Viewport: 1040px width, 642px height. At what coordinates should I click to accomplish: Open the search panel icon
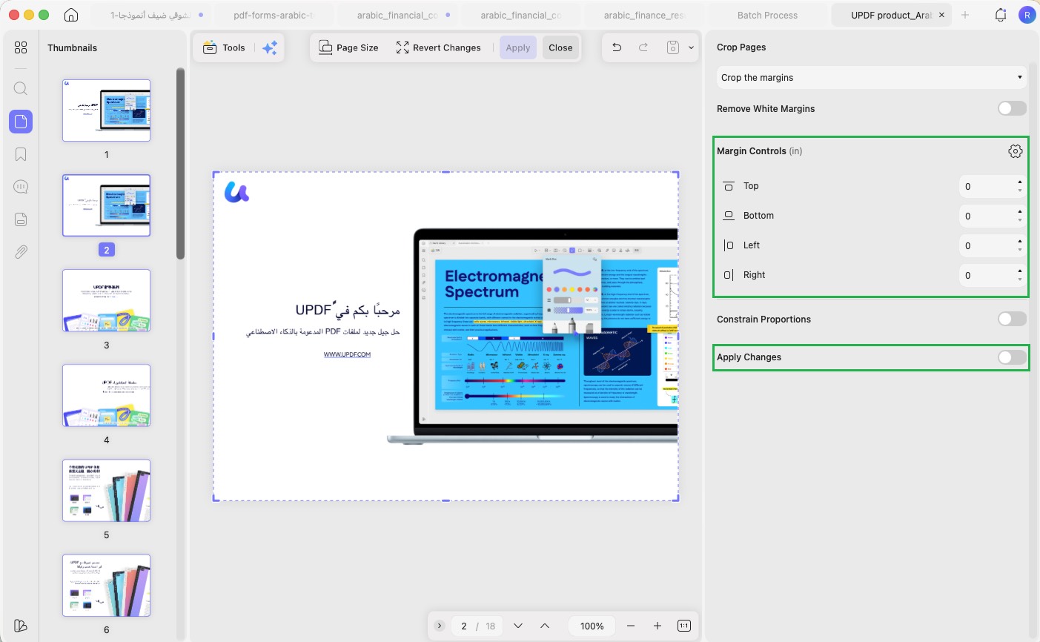point(21,89)
